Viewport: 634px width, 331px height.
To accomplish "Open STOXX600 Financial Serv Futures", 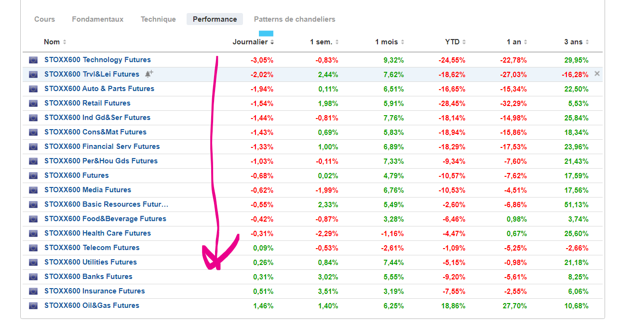I will click(x=102, y=146).
